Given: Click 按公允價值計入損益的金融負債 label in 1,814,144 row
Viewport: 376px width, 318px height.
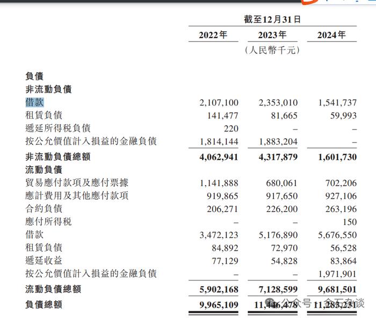Looking at the screenshot, I should pos(91,141).
